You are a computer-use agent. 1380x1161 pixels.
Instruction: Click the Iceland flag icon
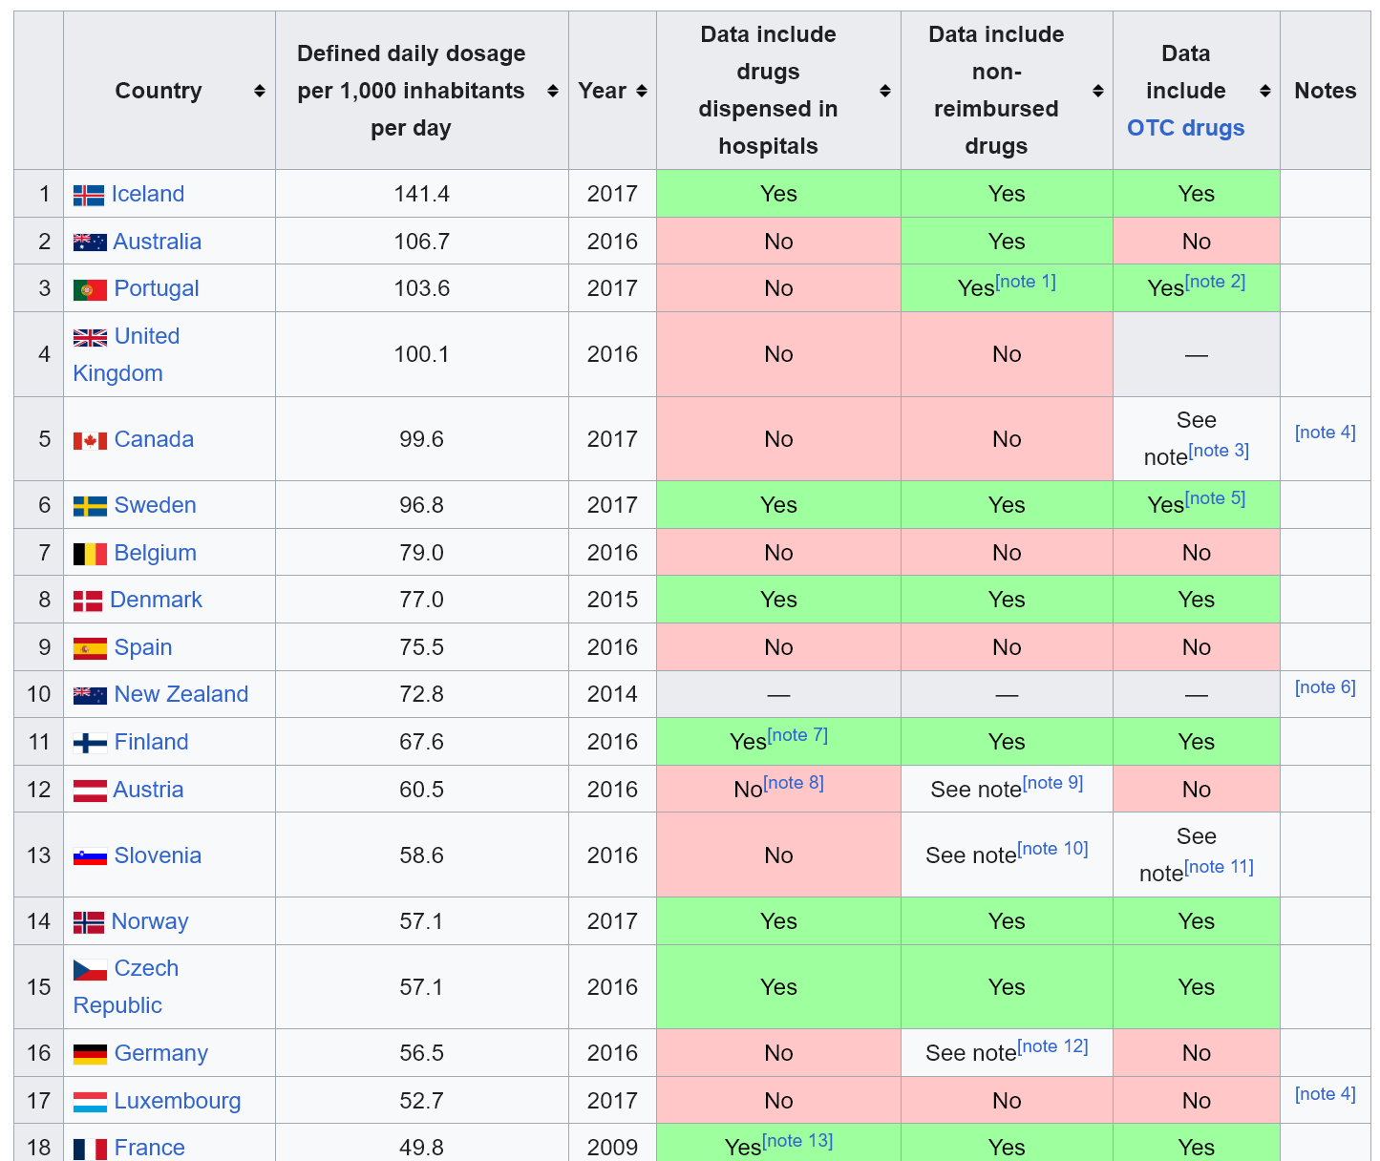point(89,196)
